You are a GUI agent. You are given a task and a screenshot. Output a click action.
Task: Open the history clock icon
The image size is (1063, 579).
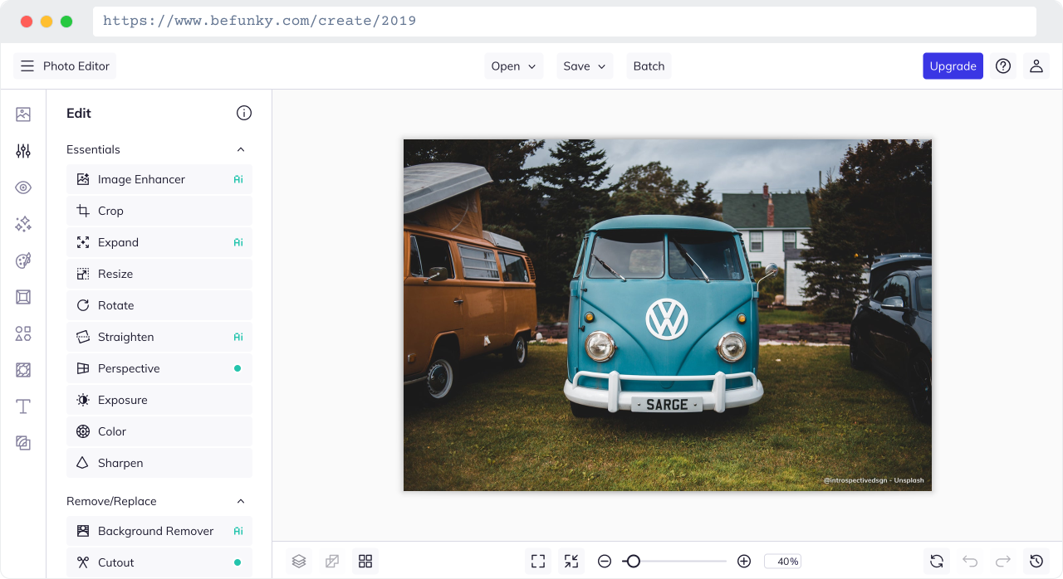point(1036,562)
